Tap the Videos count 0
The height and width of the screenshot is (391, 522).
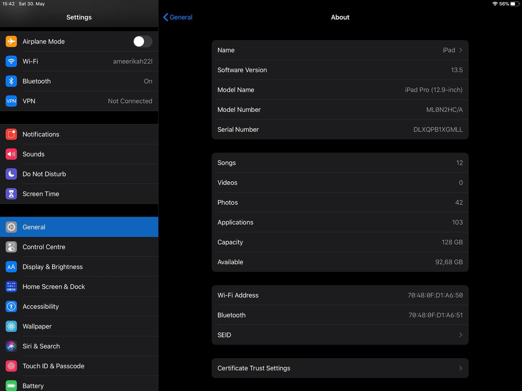(461, 183)
